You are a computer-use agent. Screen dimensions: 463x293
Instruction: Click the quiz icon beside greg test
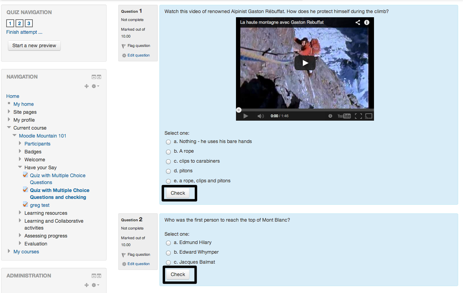[x=25, y=205]
